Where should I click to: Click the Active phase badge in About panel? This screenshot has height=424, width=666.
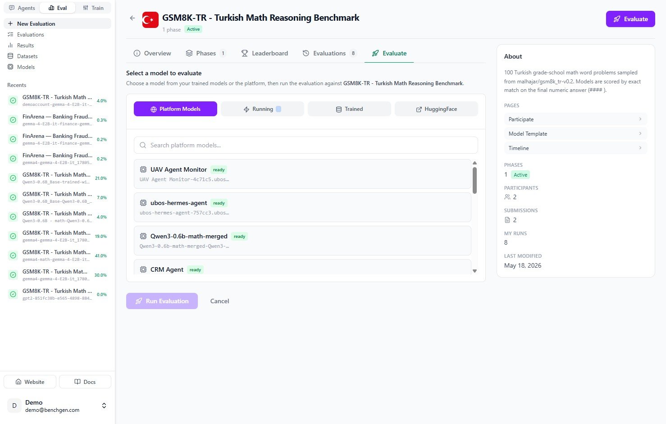[520, 175]
